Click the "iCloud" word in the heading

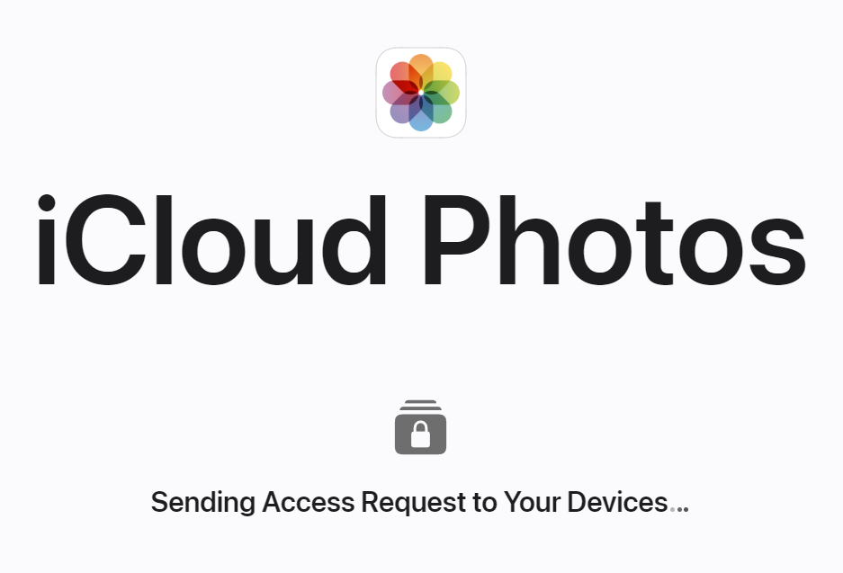[x=211, y=240]
